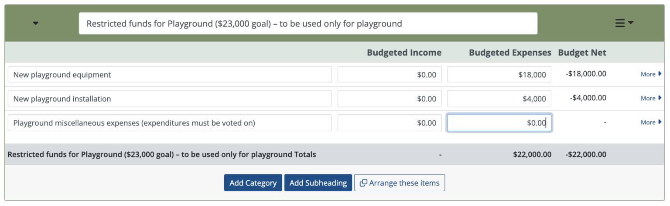Edit the Restricted funds section title field
Image resolution: width=670 pixels, height=206 pixels.
pyautogui.click(x=308, y=23)
